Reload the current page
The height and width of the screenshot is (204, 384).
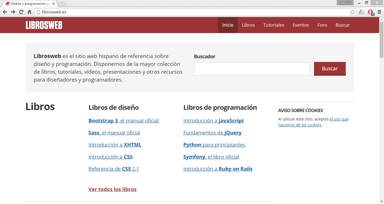[x=21, y=12]
